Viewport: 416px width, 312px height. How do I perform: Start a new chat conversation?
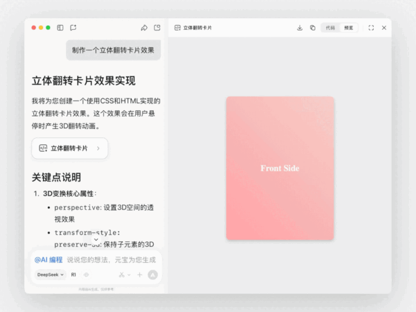[73, 28]
